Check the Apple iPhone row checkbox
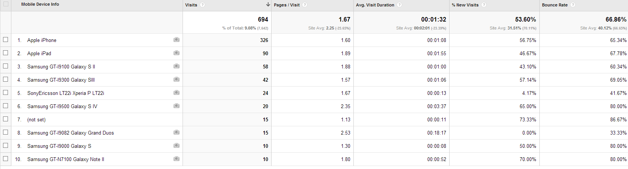Screen dimensions: 628x169 tap(5, 40)
